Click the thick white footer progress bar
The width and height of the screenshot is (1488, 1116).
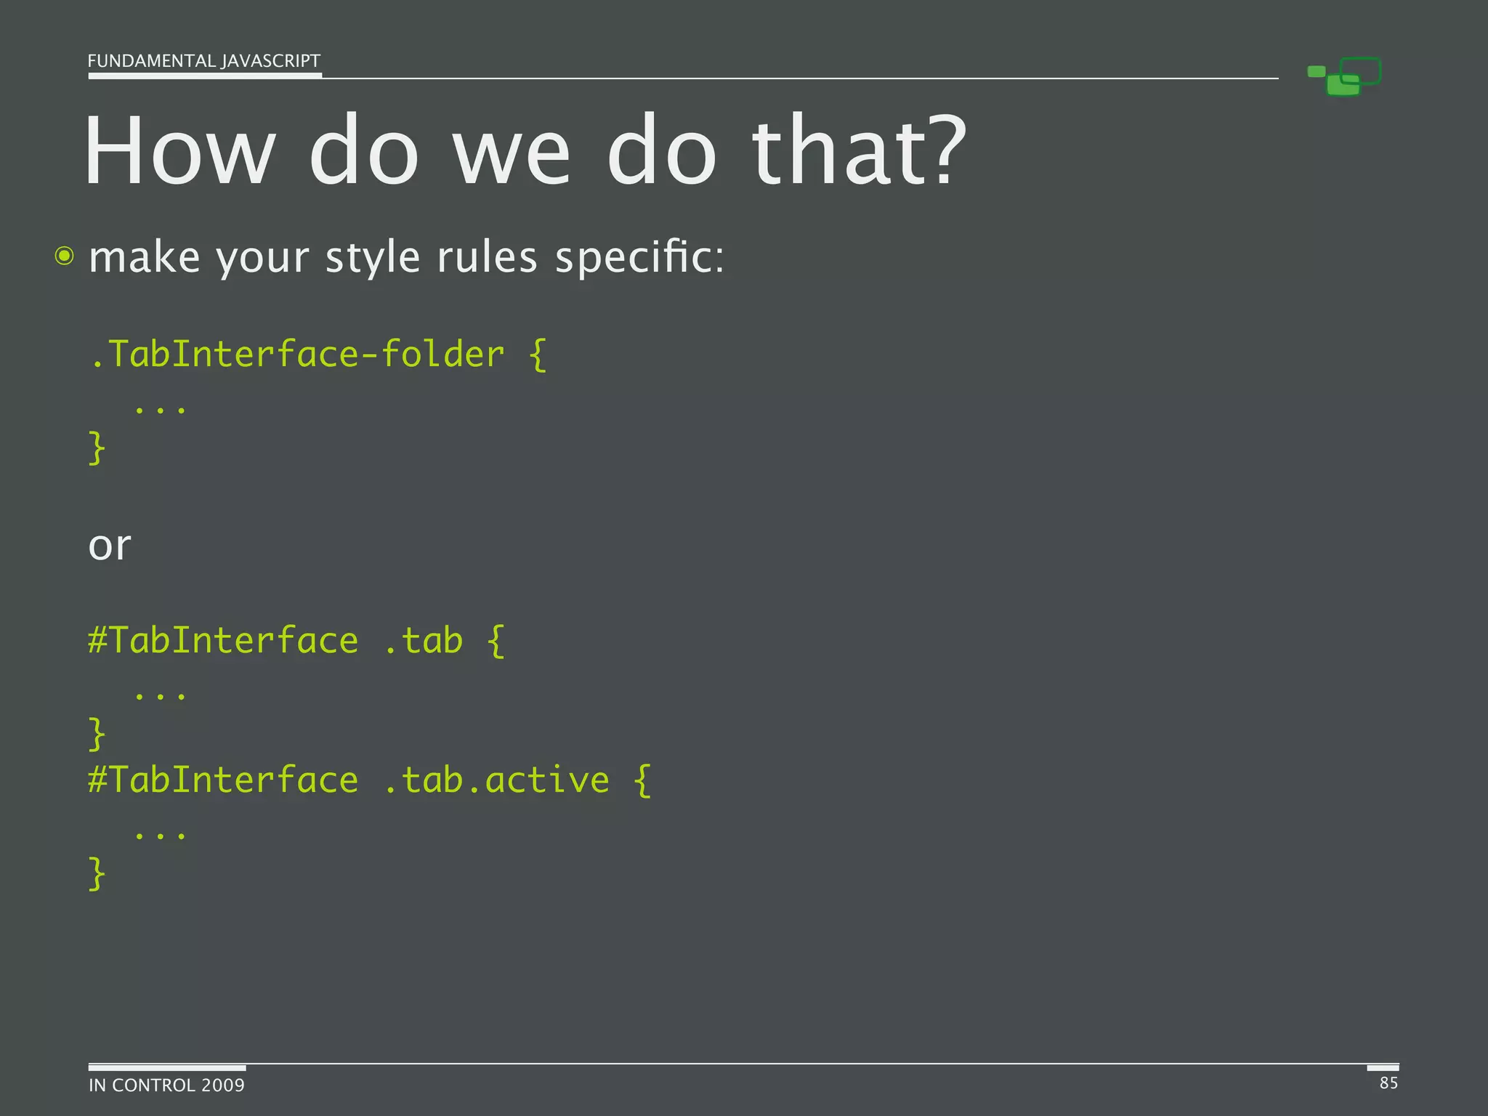(167, 1067)
